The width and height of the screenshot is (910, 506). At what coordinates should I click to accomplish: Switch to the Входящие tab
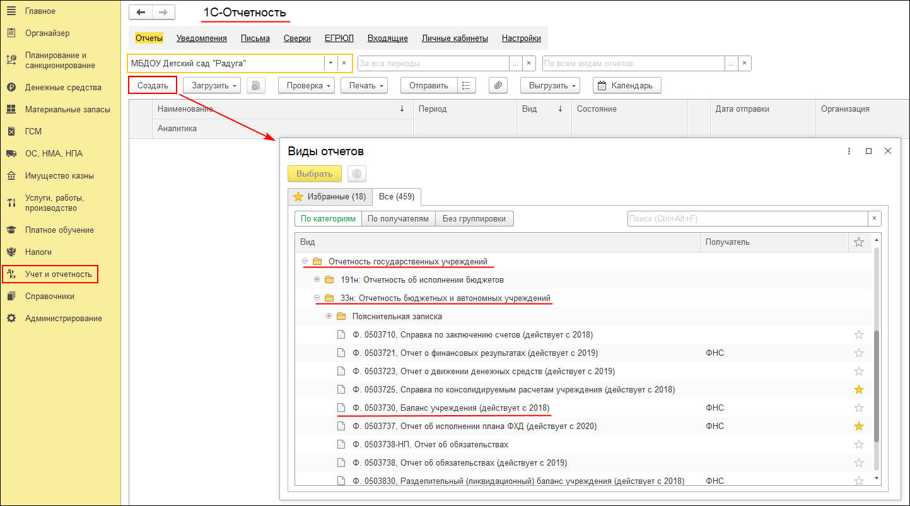pos(388,38)
